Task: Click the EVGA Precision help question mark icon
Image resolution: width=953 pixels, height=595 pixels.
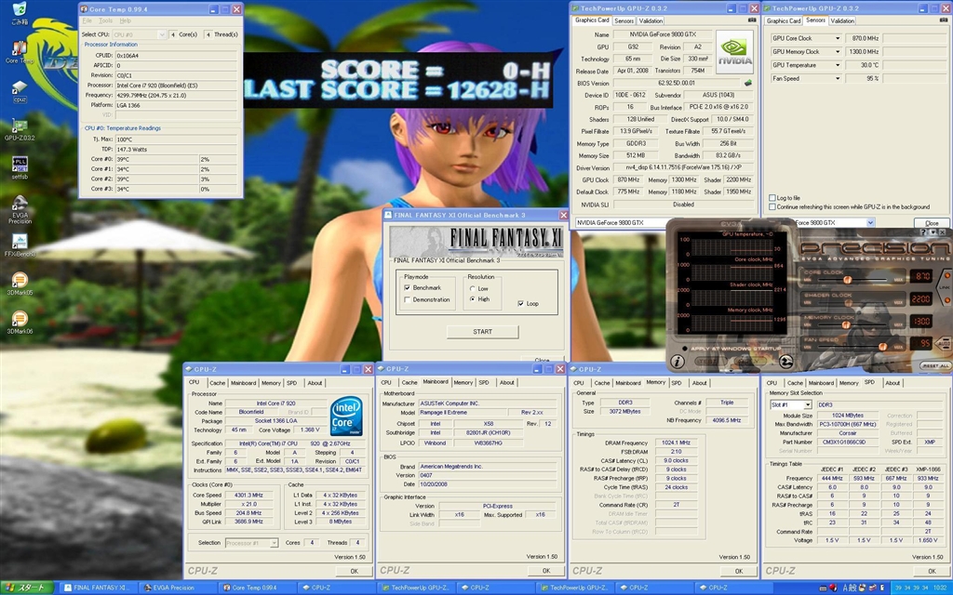Action: pyautogui.click(x=924, y=231)
